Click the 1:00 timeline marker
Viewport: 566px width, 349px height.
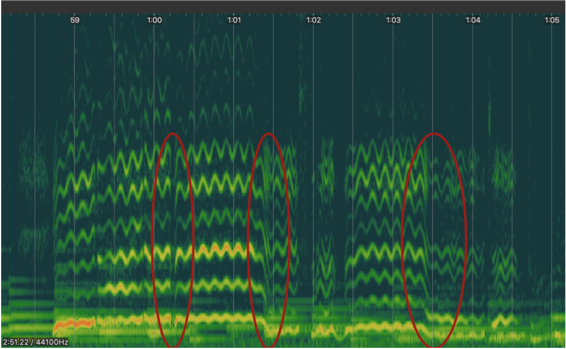(154, 20)
